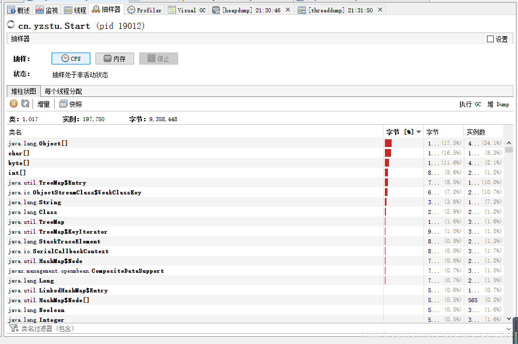Click 堆 Dump to create heap dump

(x=498, y=104)
